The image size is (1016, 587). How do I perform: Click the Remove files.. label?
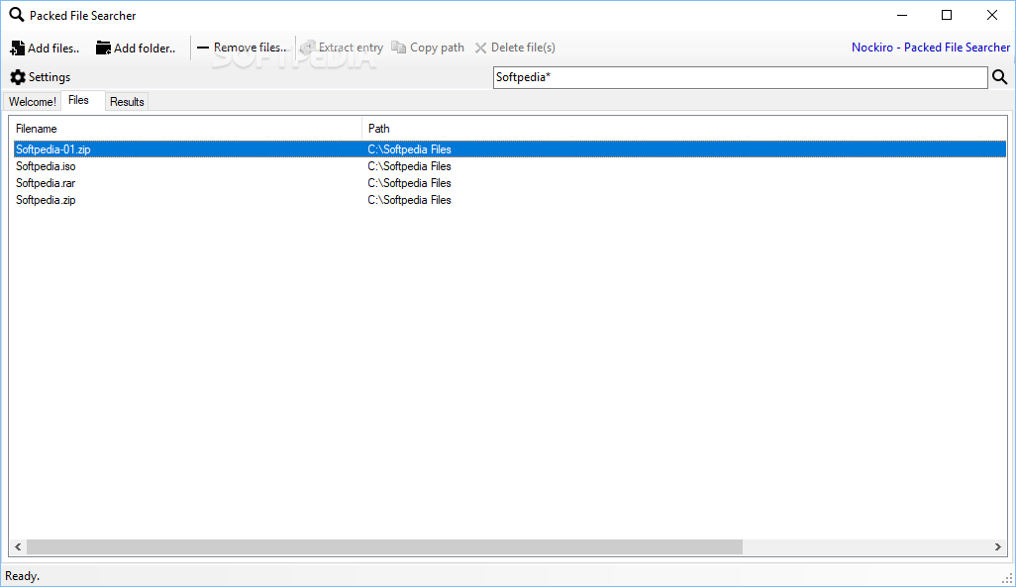tap(251, 48)
